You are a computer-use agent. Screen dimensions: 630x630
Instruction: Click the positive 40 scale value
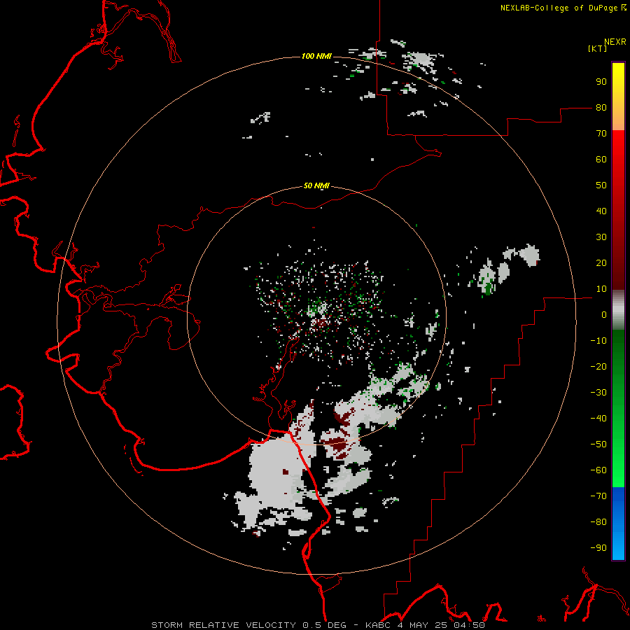click(x=601, y=211)
